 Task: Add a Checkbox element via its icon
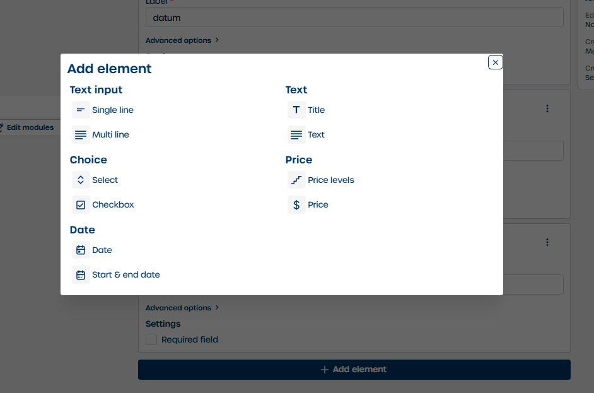point(80,204)
